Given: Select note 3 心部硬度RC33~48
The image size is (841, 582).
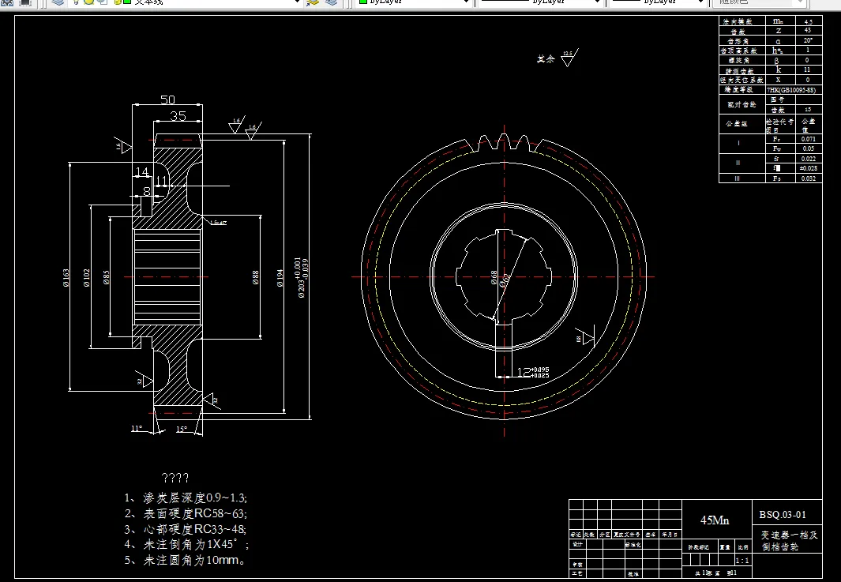Looking at the screenshot, I should click(x=185, y=529).
